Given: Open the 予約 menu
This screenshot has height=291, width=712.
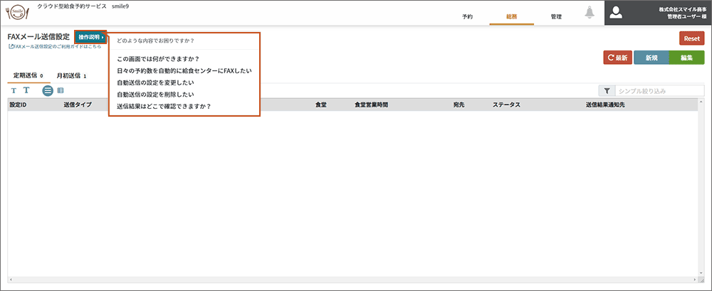Looking at the screenshot, I should [467, 17].
